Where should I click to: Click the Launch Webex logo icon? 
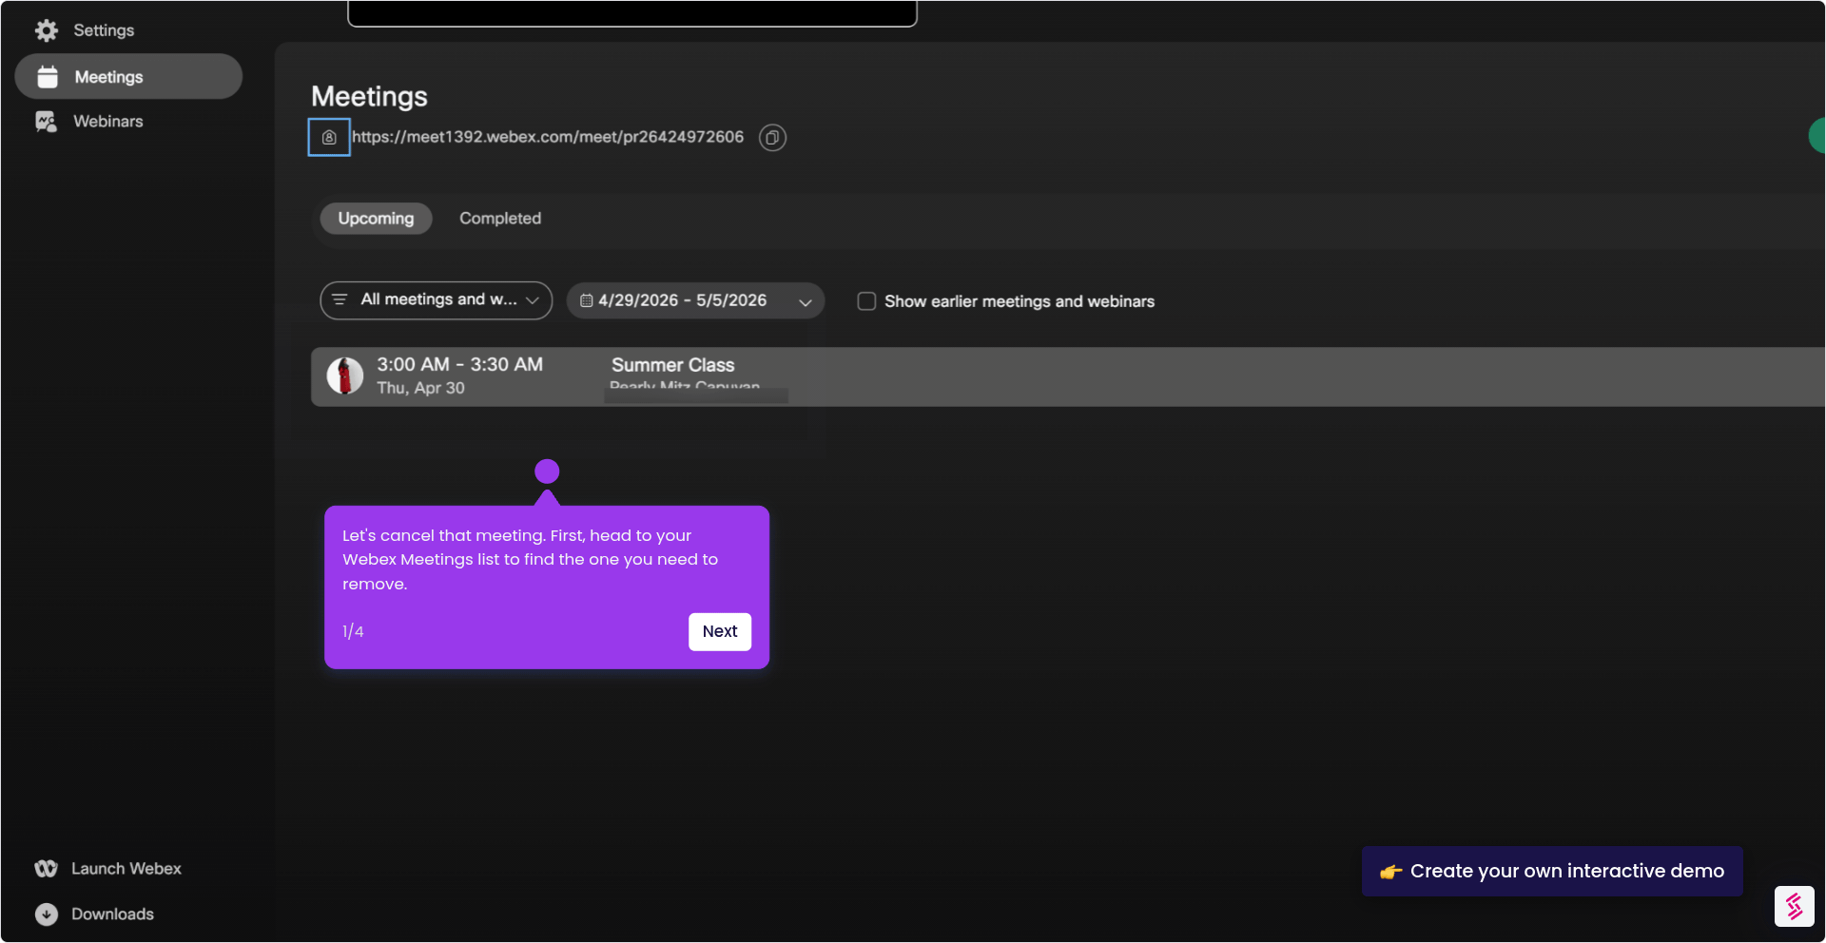click(x=46, y=869)
